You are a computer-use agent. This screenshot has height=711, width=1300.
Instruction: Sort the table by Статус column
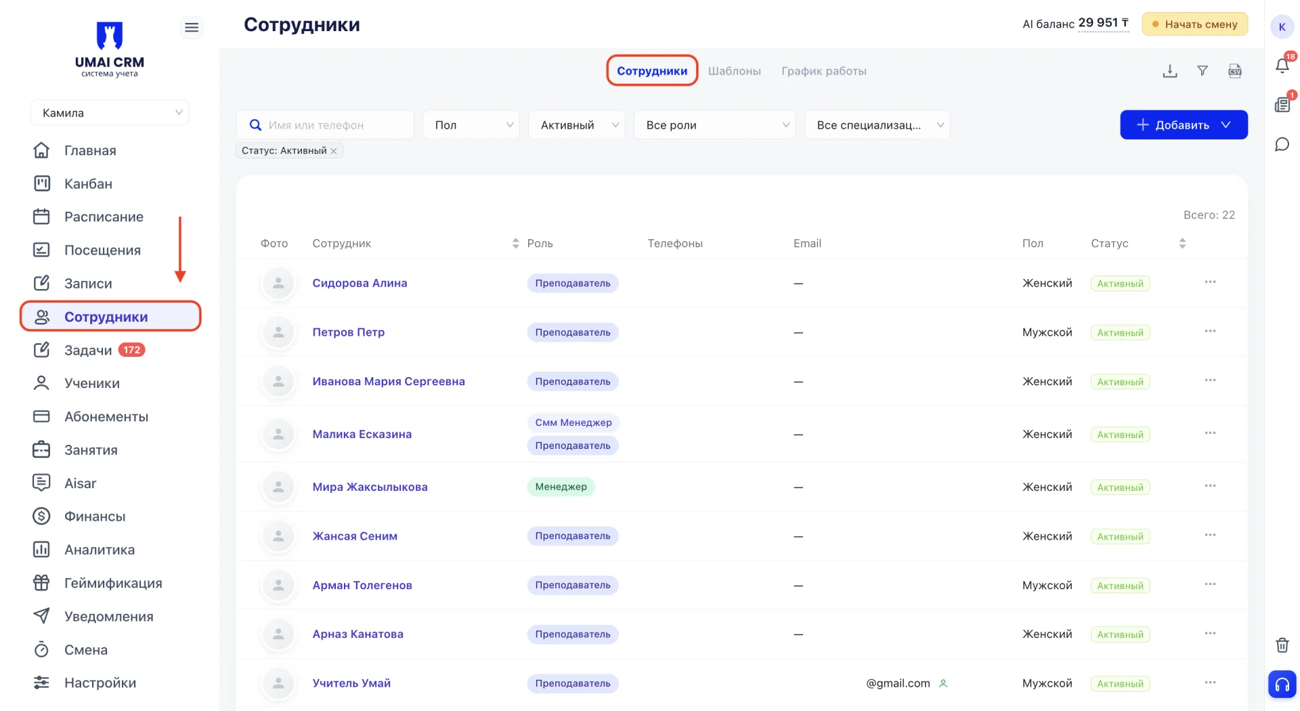pyautogui.click(x=1182, y=243)
